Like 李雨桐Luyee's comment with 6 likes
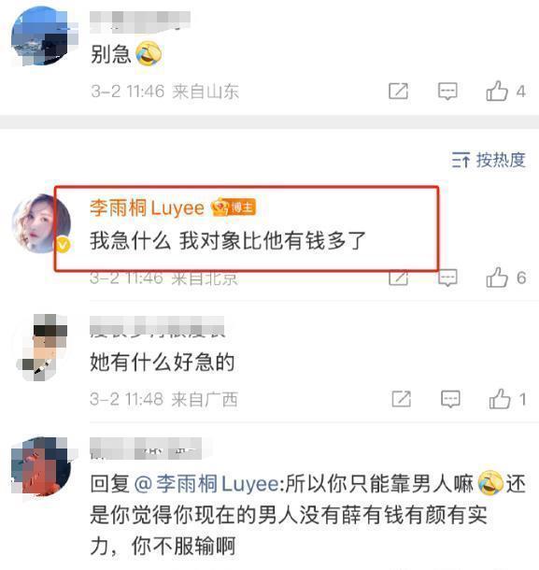The image size is (539, 570). tap(497, 278)
